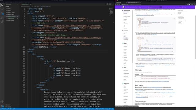
Task: Open the Explorer view in activity bar
Action: [x=2, y=5]
